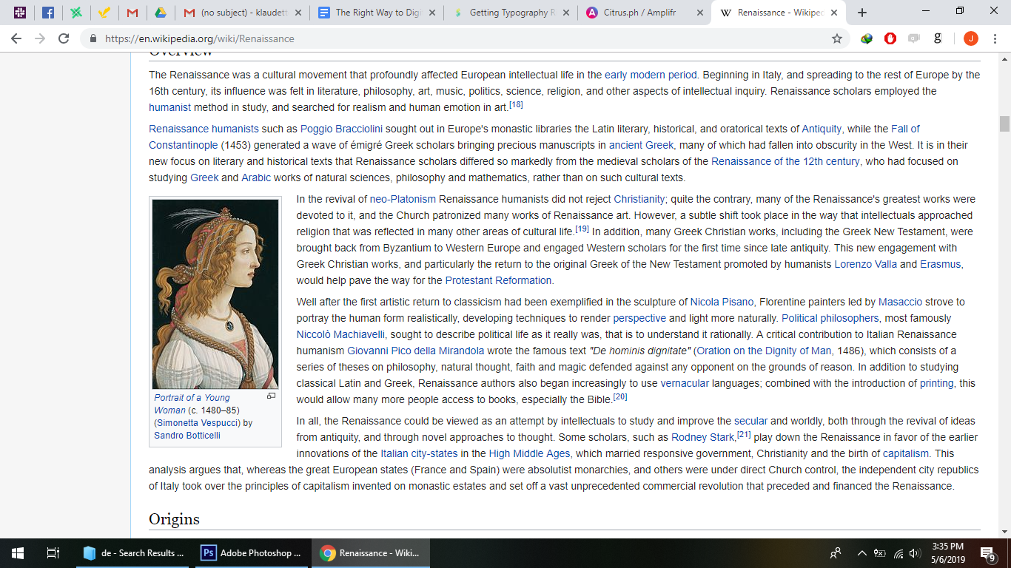Open the 'de - Search Results' taskbar window
Image resolution: width=1011 pixels, height=568 pixels.
[134, 552]
